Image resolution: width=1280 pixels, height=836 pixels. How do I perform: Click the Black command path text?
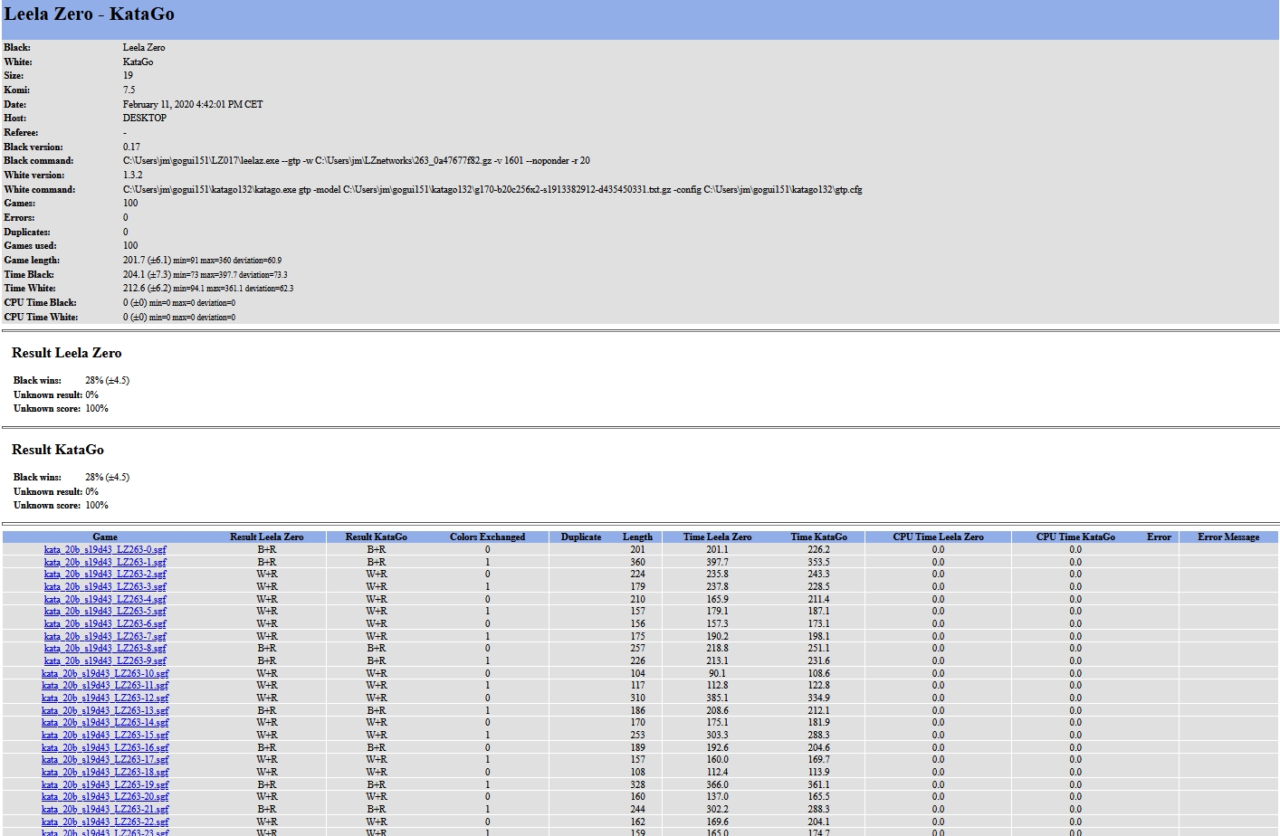pos(357,161)
